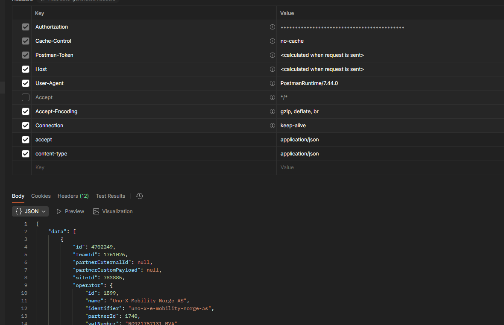The width and height of the screenshot is (504, 325).
Task: Switch to the Test Results tab
Action: (110, 196)
